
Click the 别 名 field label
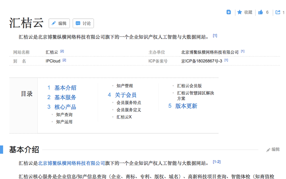19,61
